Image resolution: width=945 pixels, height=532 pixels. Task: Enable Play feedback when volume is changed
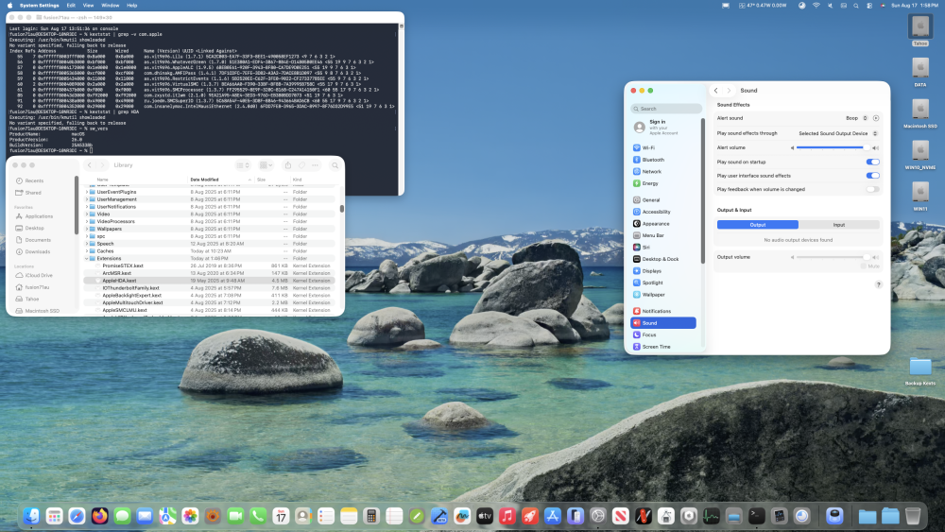tap(872, 189)
